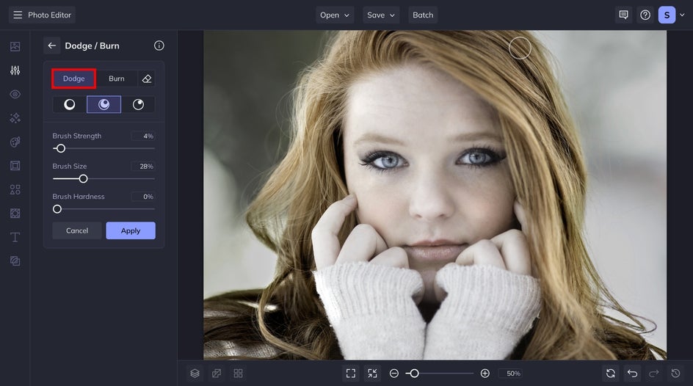Fit image to screen

351,374
